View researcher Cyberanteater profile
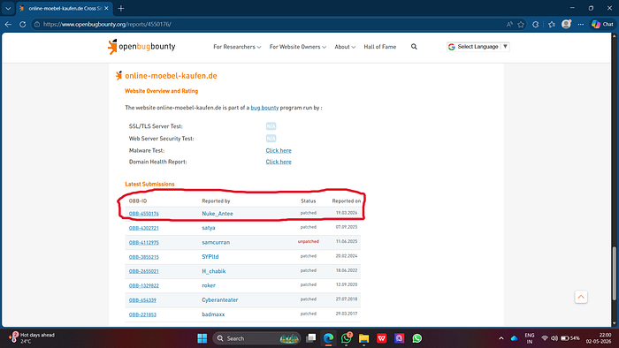619x348 pixels. click(x=220, y=300)
